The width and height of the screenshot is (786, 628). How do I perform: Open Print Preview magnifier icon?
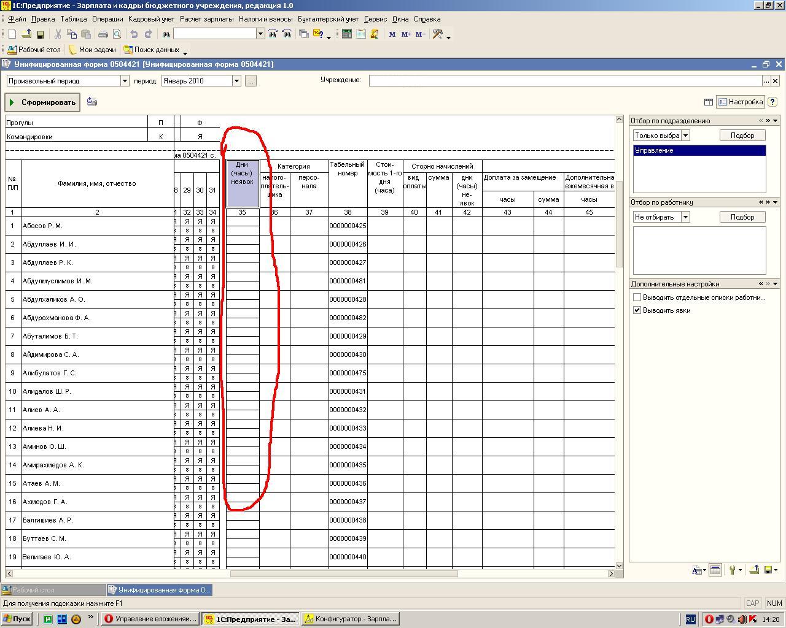point(117,34)
